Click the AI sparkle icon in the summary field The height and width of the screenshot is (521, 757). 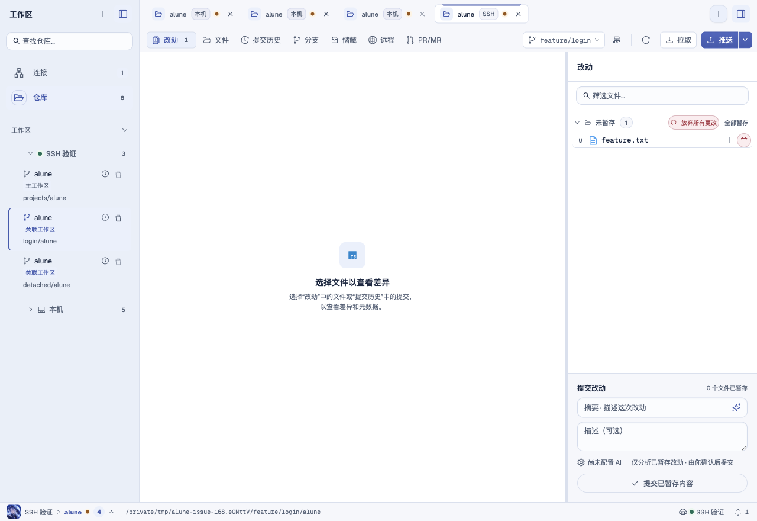(736, 408)
